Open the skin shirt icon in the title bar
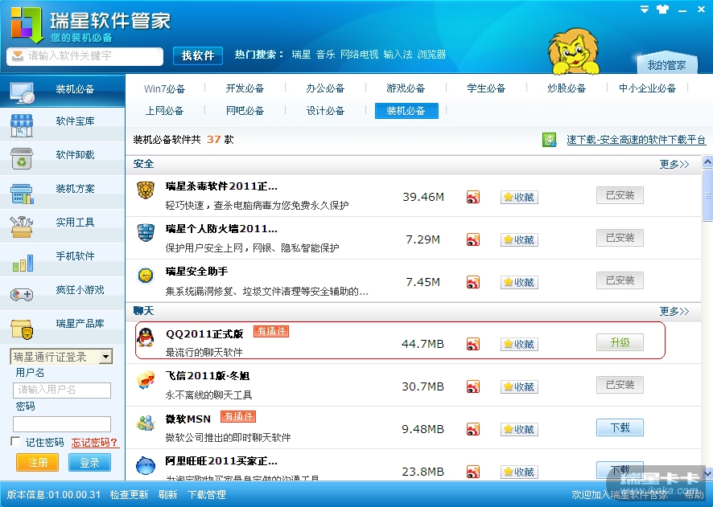713x507 pixels. click(x=662, y=10)
